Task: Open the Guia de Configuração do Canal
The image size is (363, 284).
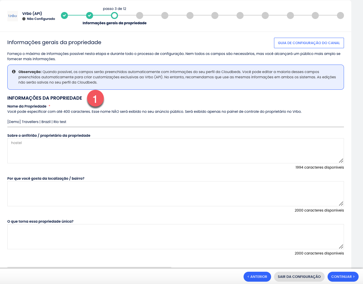Action: coord(309,43)
